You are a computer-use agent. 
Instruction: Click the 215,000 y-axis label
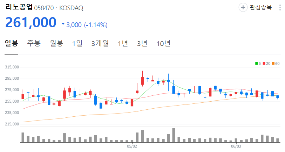pyautogui.click(x=12, y=124)
